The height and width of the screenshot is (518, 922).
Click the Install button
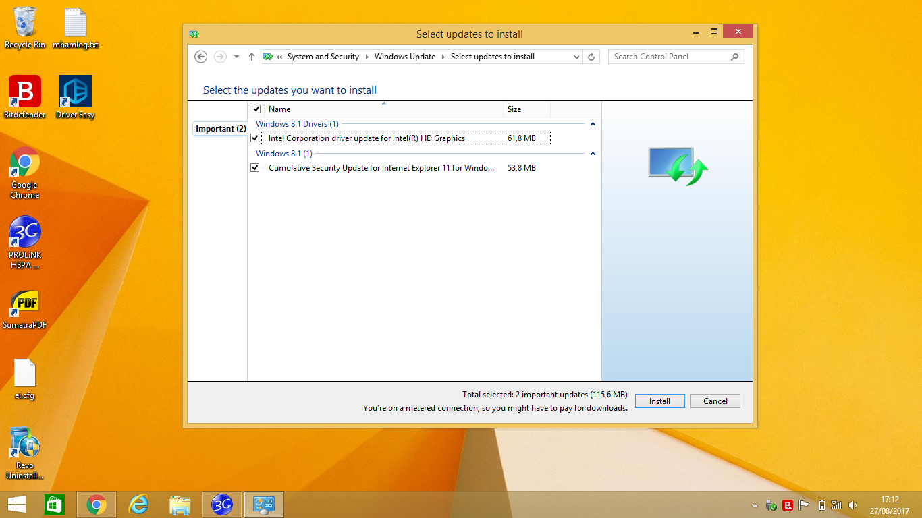click(x=659, y=401)
